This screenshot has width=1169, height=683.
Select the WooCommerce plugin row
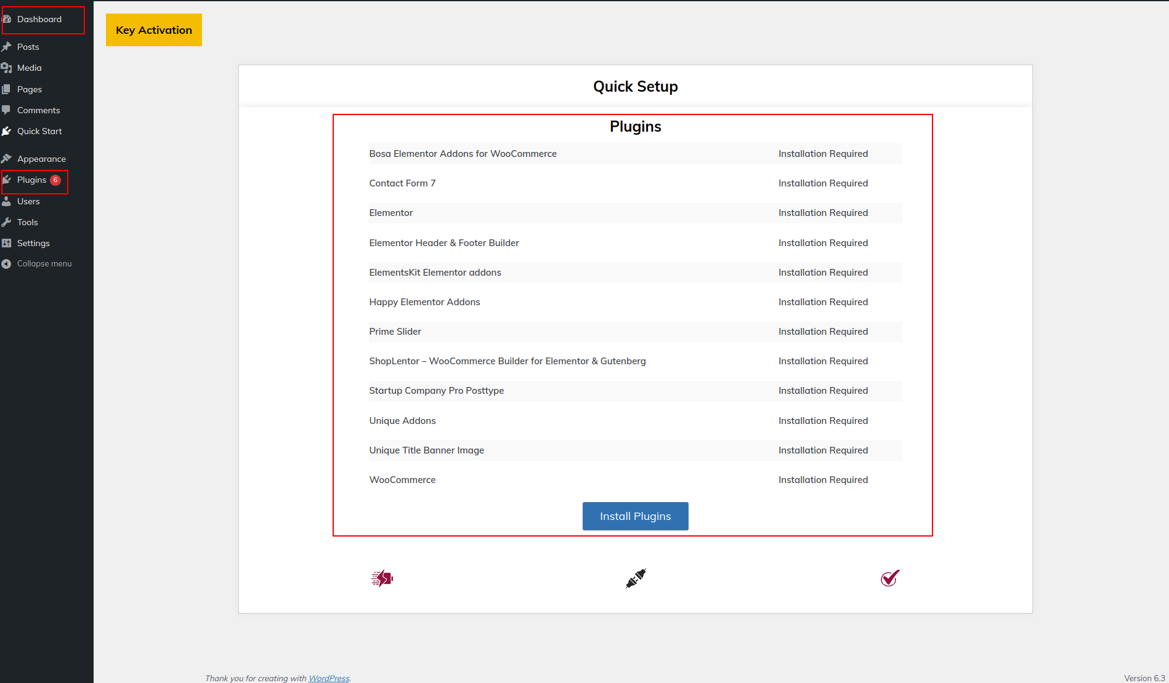[x=635, y=480]
